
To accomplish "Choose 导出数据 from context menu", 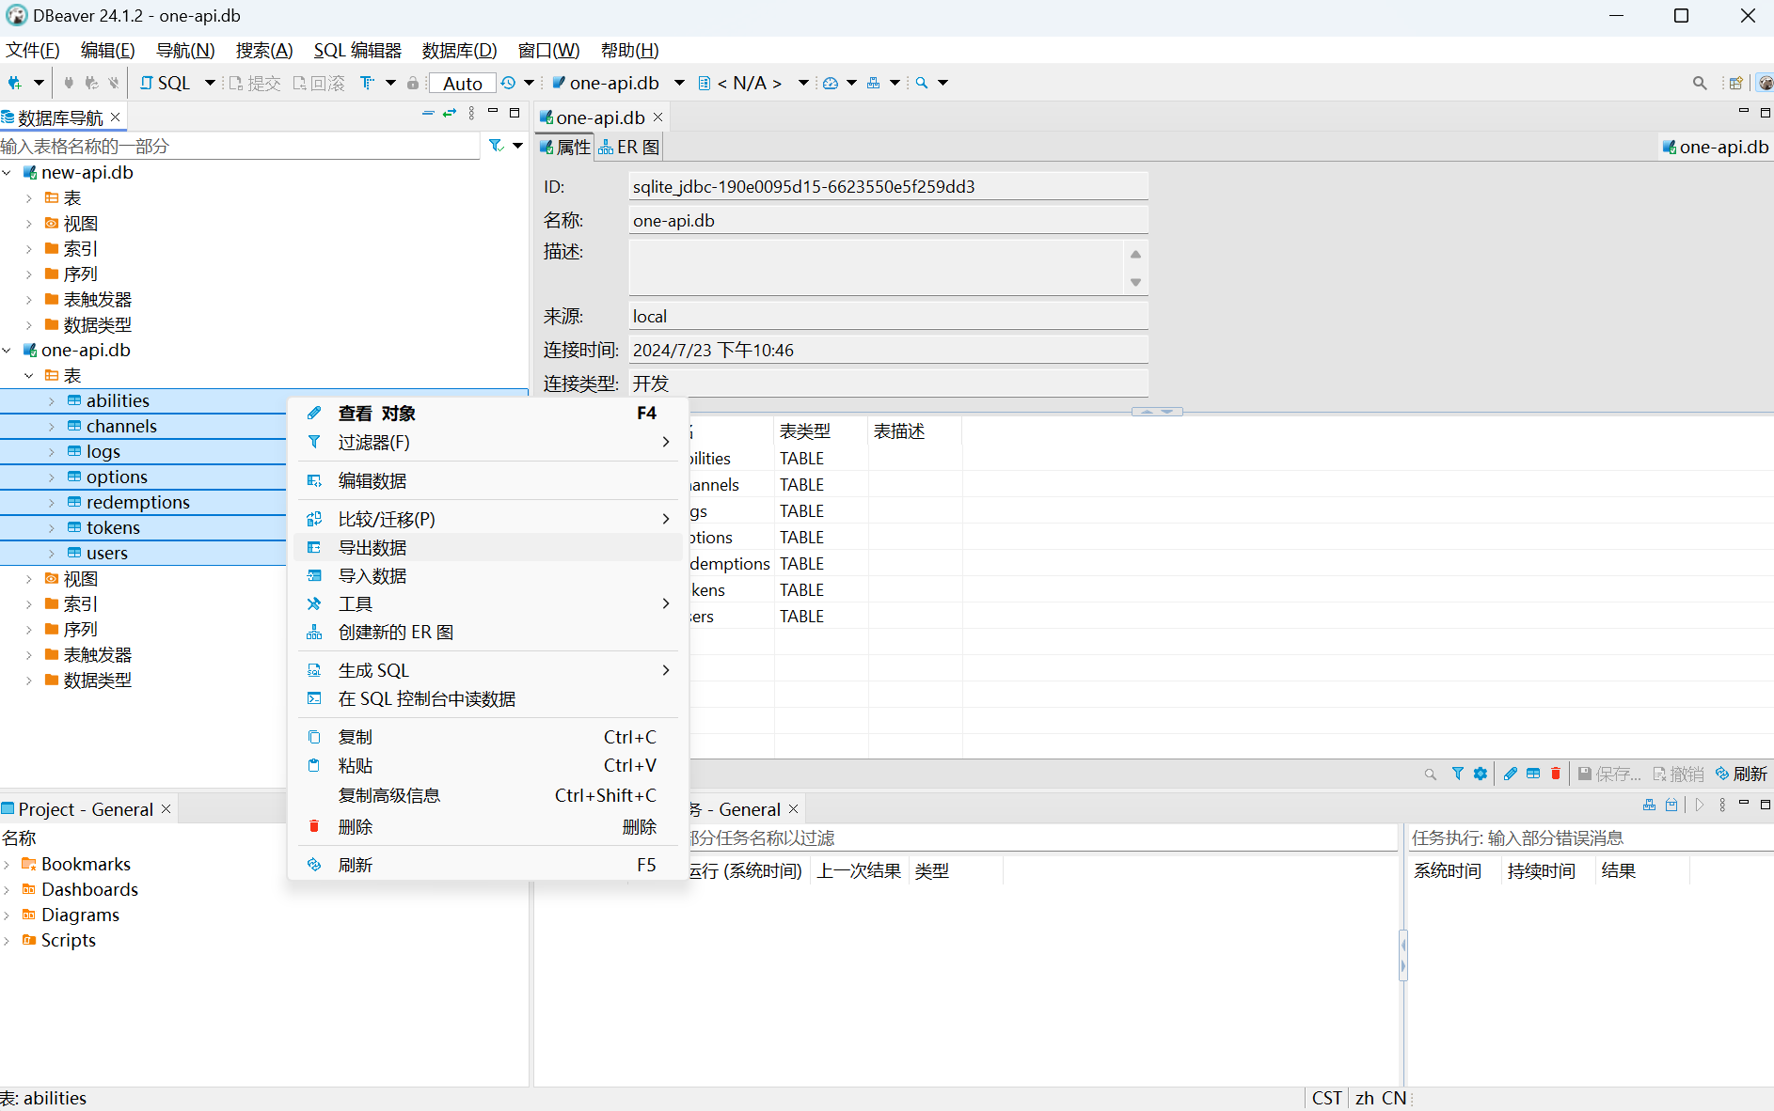I will [x=488, y=547].
